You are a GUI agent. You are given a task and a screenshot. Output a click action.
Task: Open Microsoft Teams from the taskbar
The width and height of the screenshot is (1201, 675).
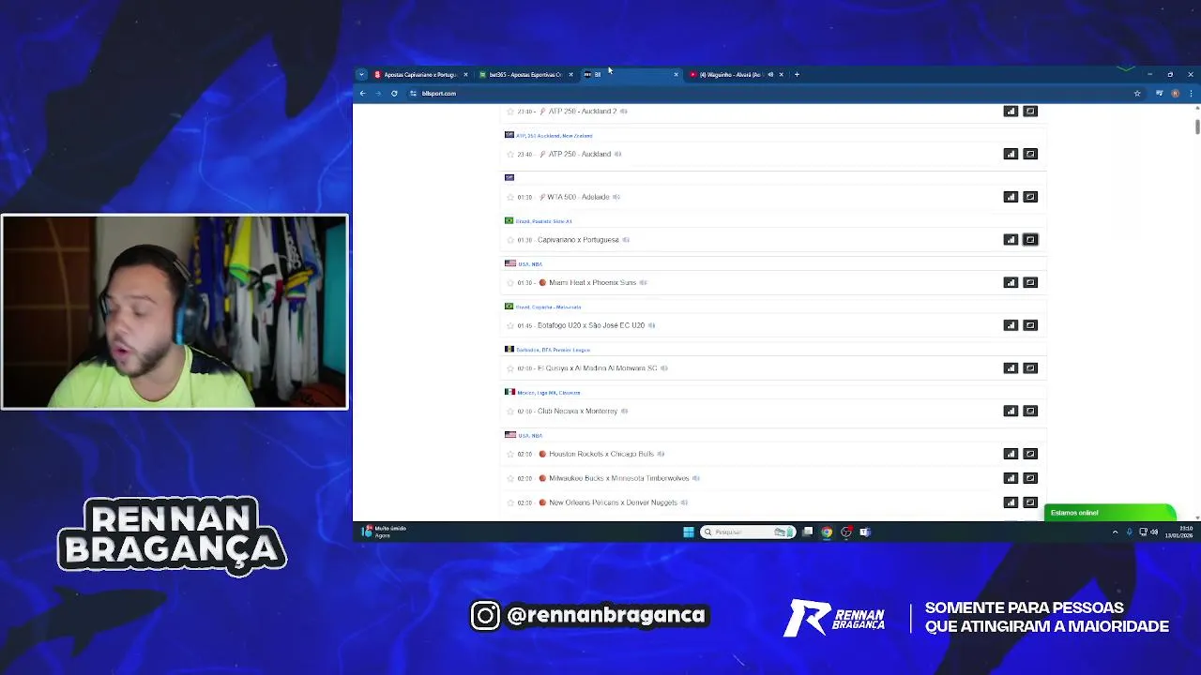[865, 532]
